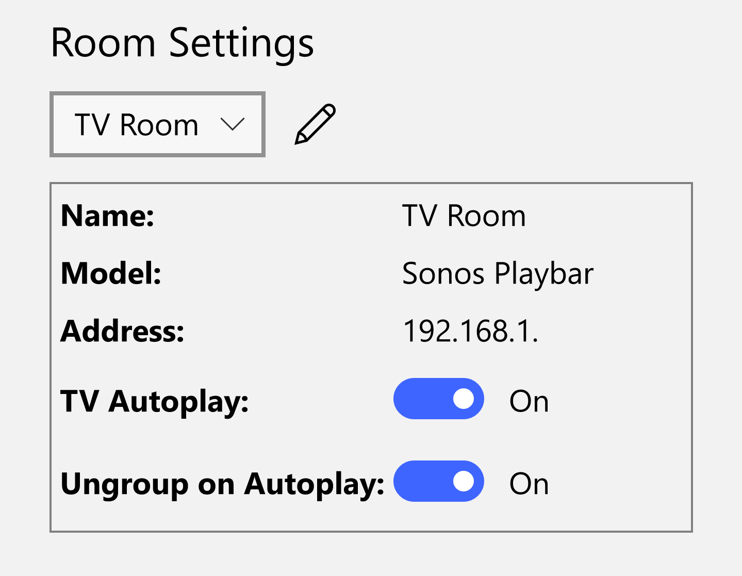
Task: Click the bold Model: label
Action: (111, 273)
